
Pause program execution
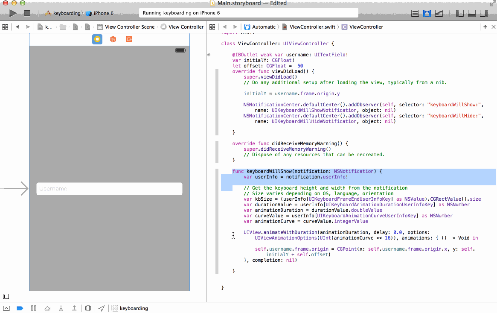click(34, 308)
